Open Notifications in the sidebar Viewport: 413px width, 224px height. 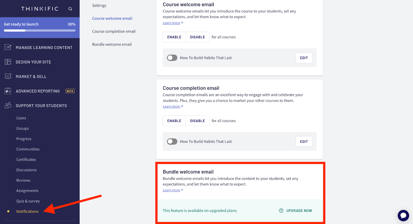click(x=27, y=211)
